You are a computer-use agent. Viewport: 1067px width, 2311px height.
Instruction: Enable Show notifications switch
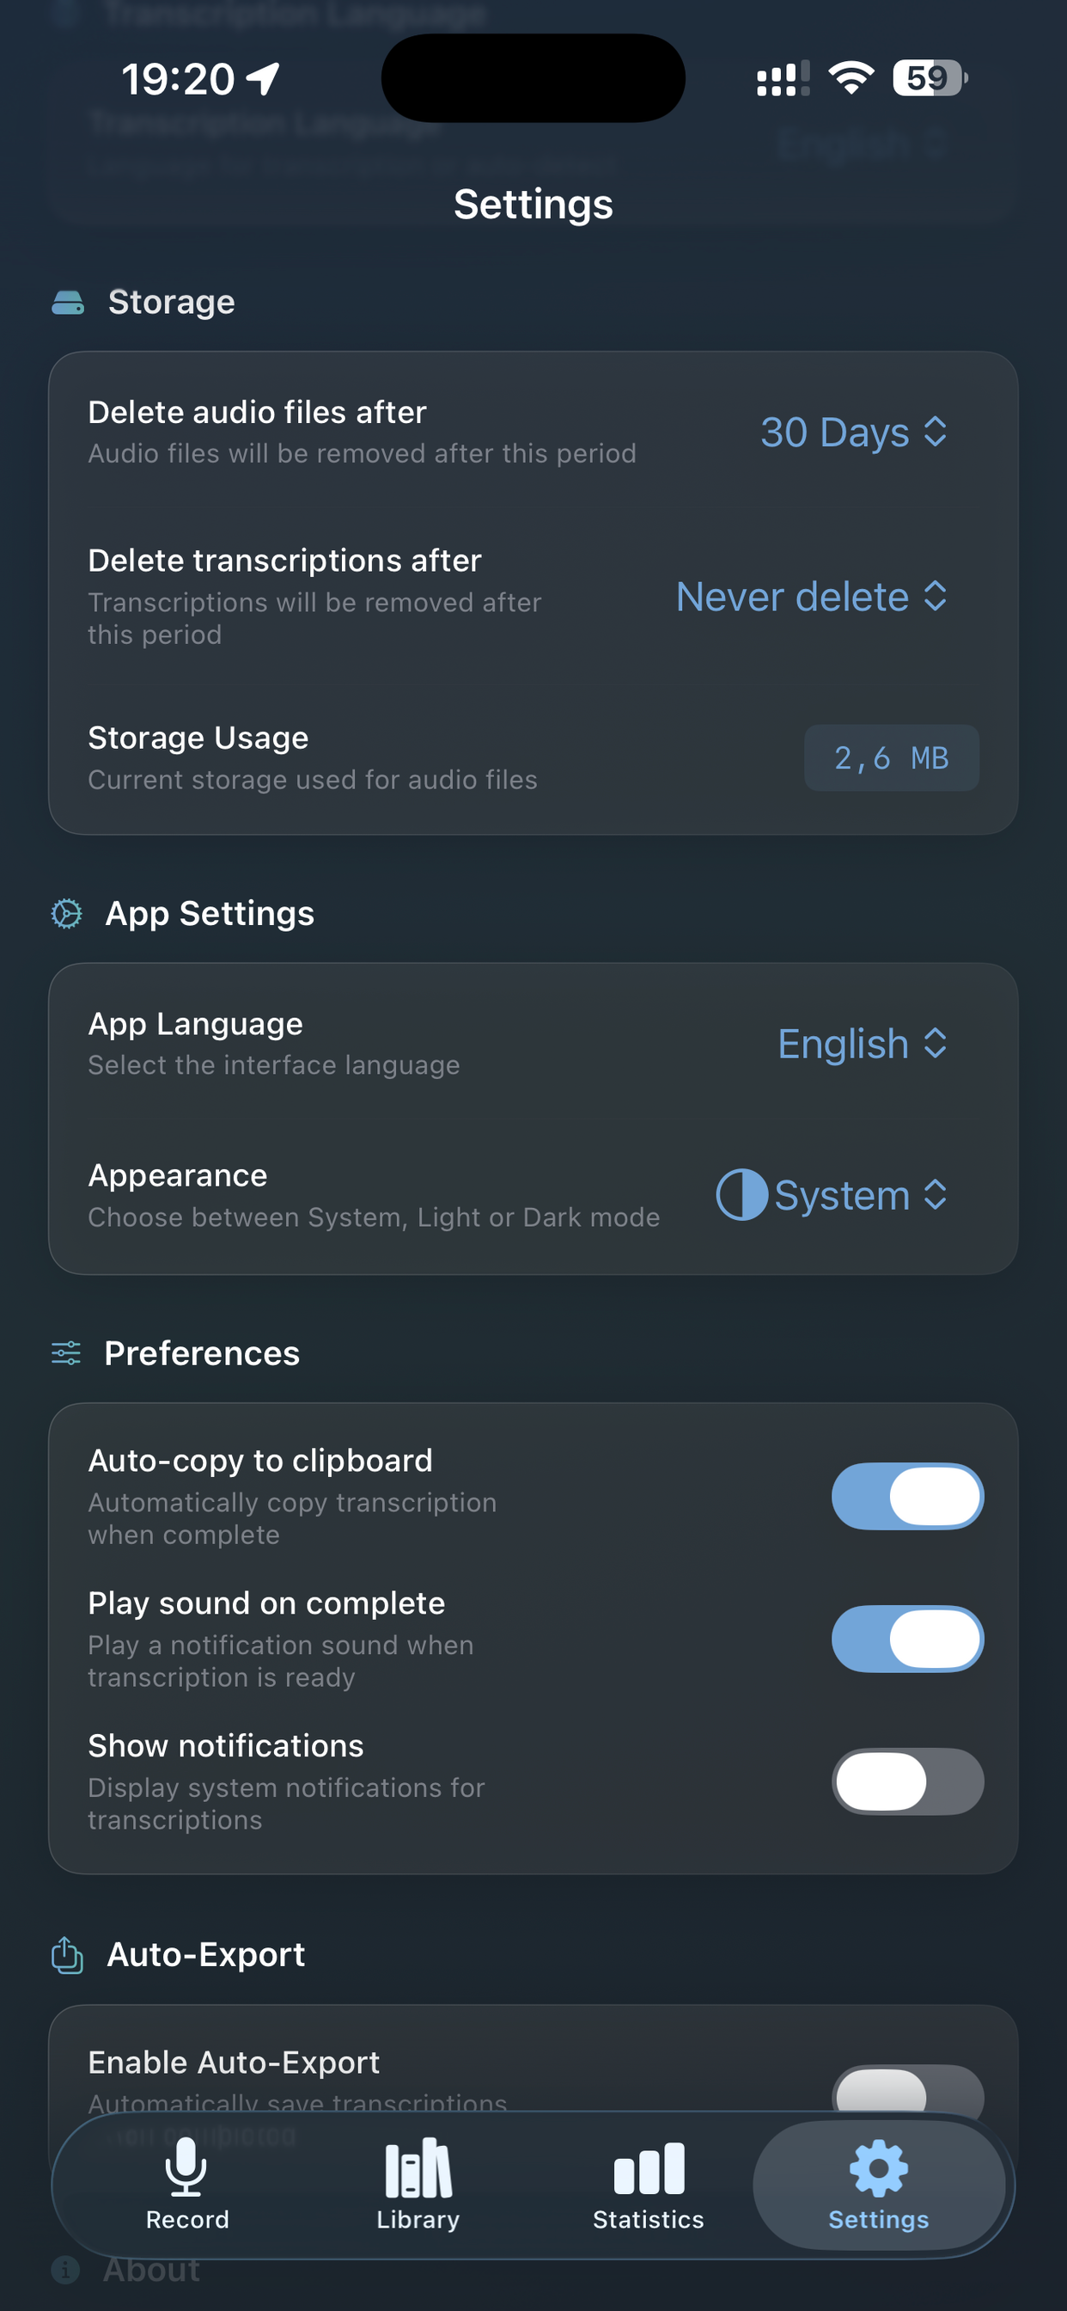click(907, 1781)
